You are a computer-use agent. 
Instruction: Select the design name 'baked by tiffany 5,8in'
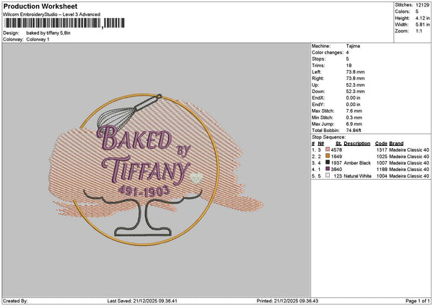coord(48,33)
